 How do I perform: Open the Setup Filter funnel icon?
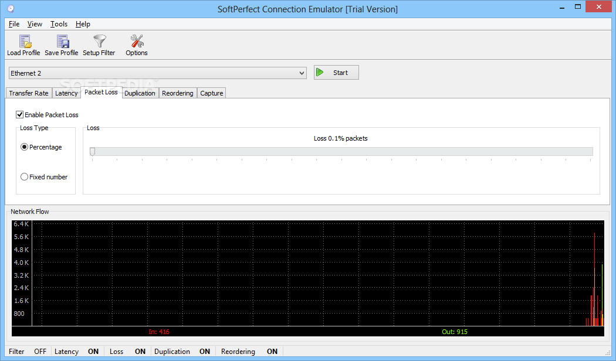pyautogui.click(x=99, y=41)
